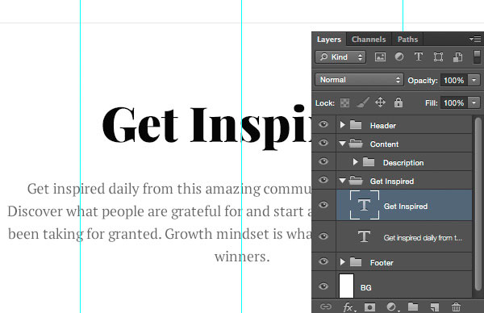Click the BG layer white thumbnail
This screenshot has height=313, width=484.
346,286
